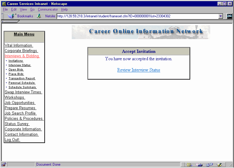Open Newsgroups discussion icon in component bar
This screenshot has width=234, height=168.
pos(209,164)
